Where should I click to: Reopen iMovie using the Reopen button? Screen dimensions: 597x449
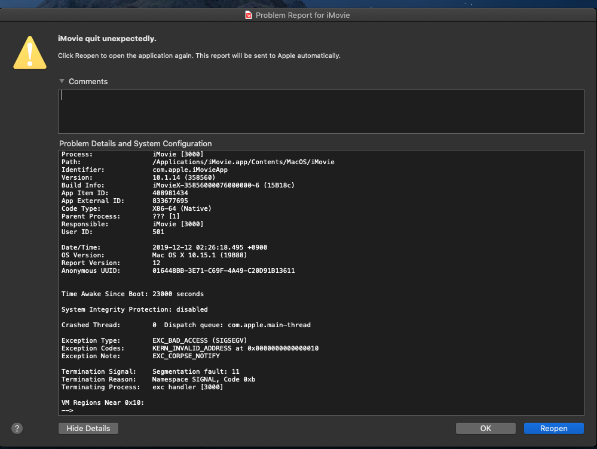[553, 428]
